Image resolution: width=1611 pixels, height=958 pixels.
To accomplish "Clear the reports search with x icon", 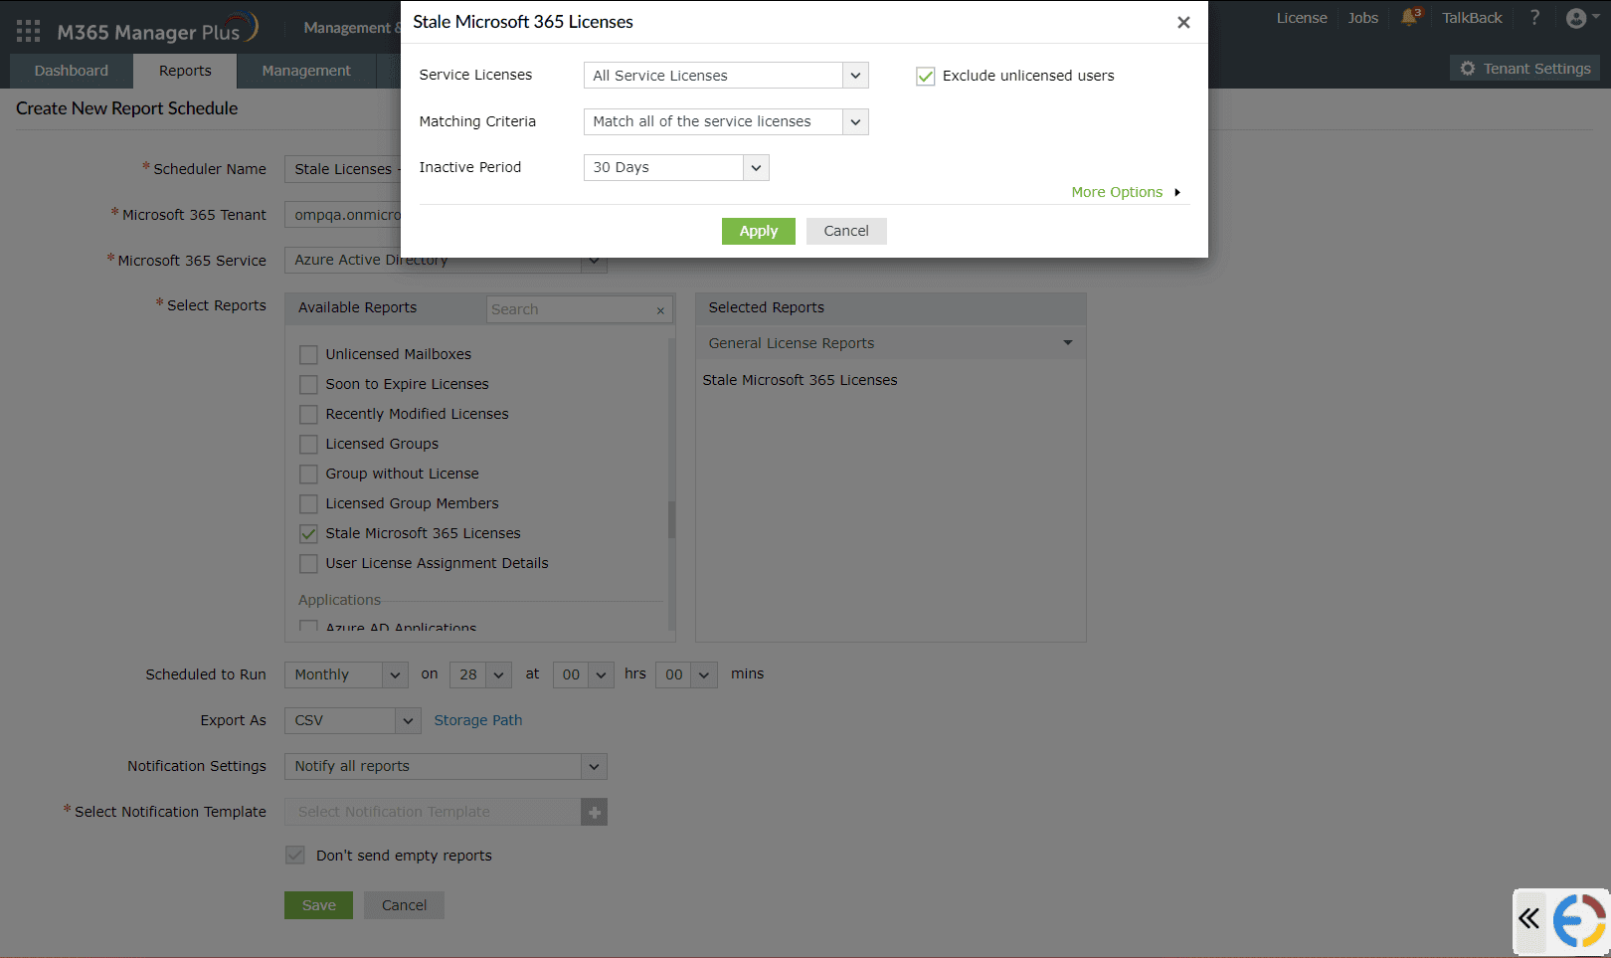I will tap(659, 310).
